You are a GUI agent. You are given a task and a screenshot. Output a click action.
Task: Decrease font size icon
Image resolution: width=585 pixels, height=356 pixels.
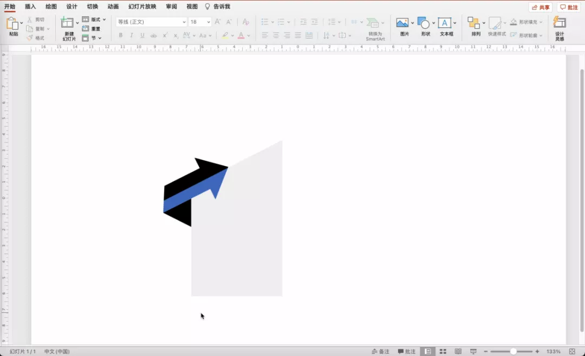[229, 22]
